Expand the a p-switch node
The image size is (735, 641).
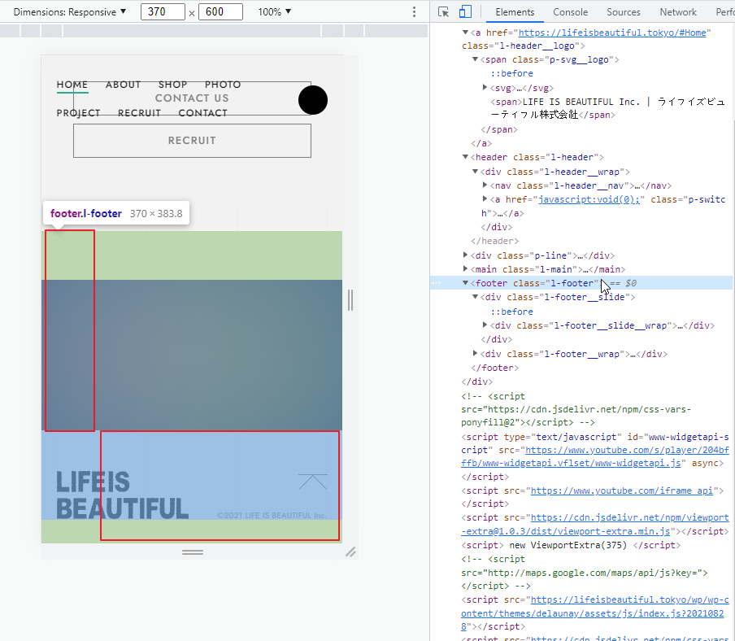pos(485,198)
